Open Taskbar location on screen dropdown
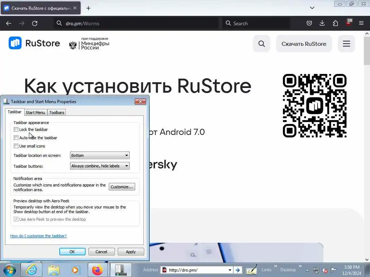The height and width of the screenshot is (277, 370). click(100, 155)
